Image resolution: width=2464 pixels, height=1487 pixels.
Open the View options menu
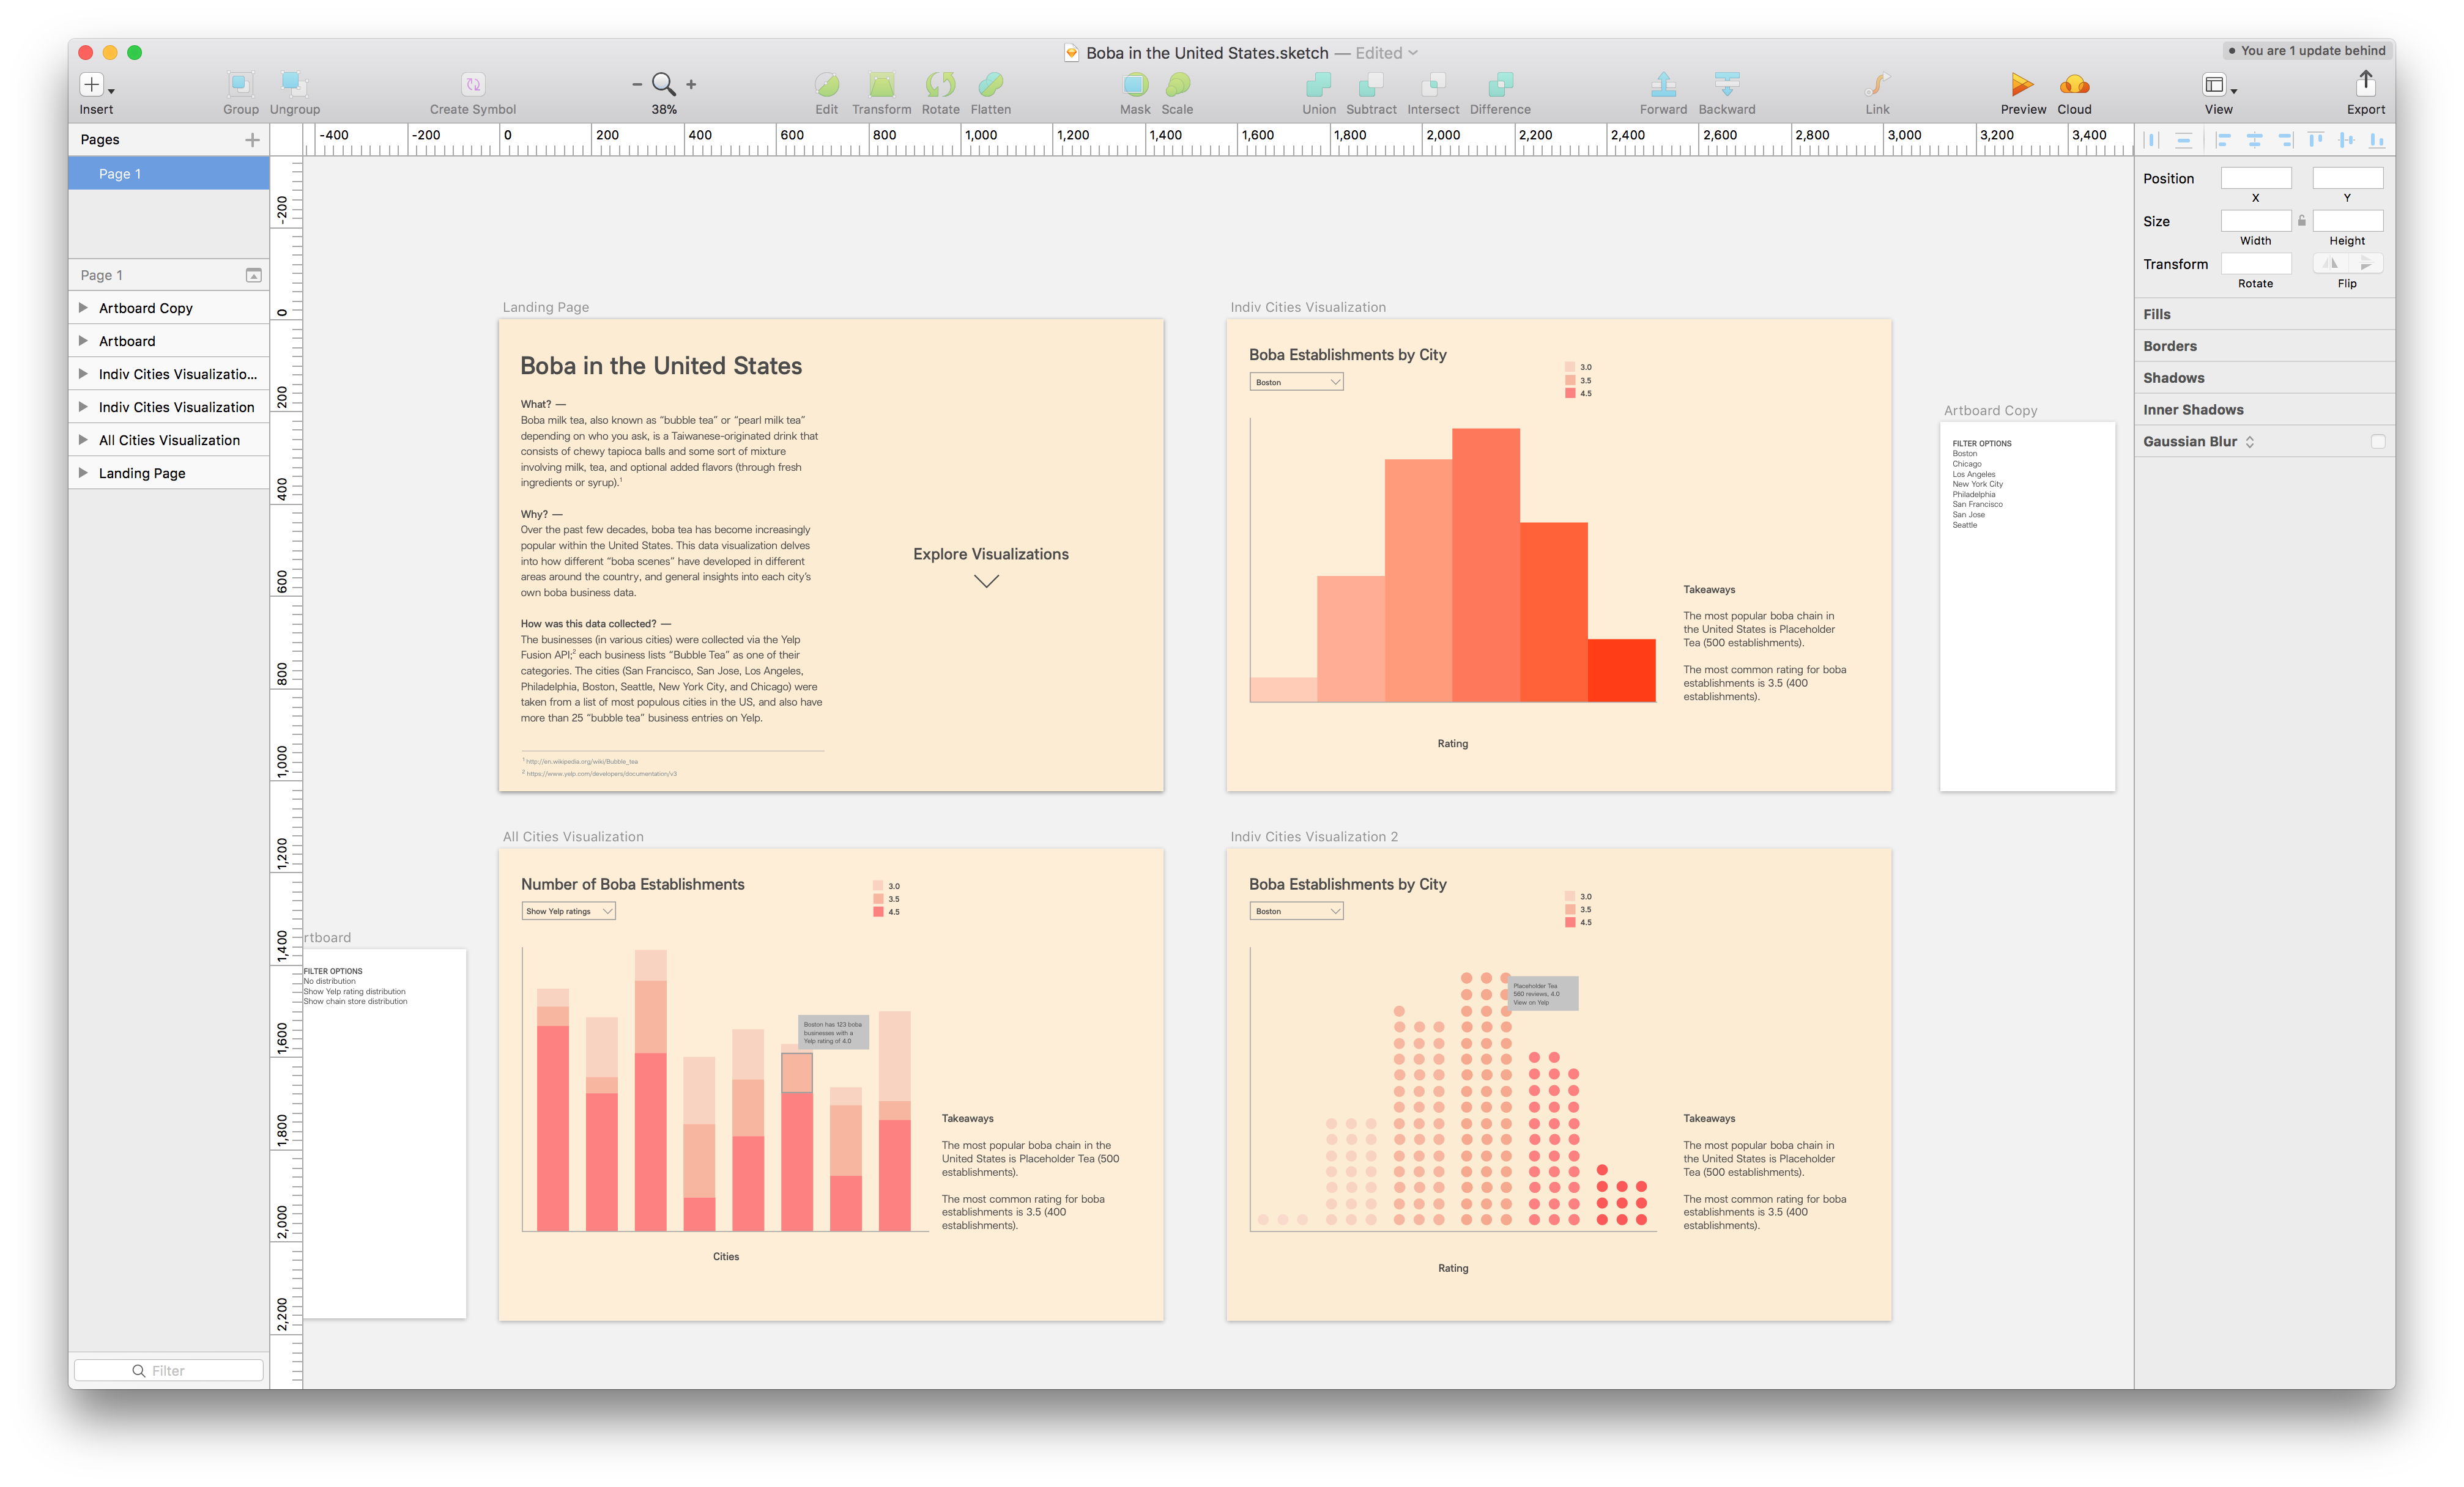pyautogui.click(x=2218, y=85)
